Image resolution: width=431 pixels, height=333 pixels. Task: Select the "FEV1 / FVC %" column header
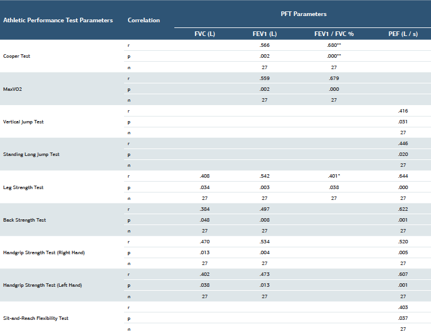click(x=334, y=34)
